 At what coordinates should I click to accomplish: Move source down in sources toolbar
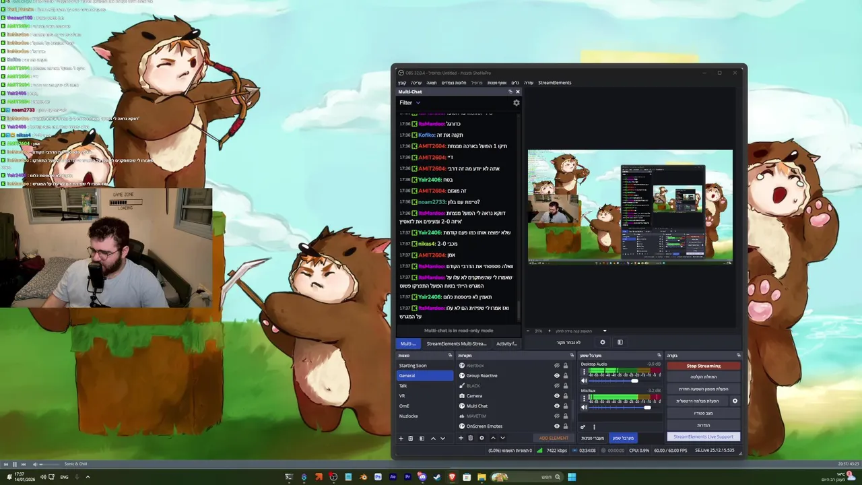pyautogui.click(x=502, y=438)
